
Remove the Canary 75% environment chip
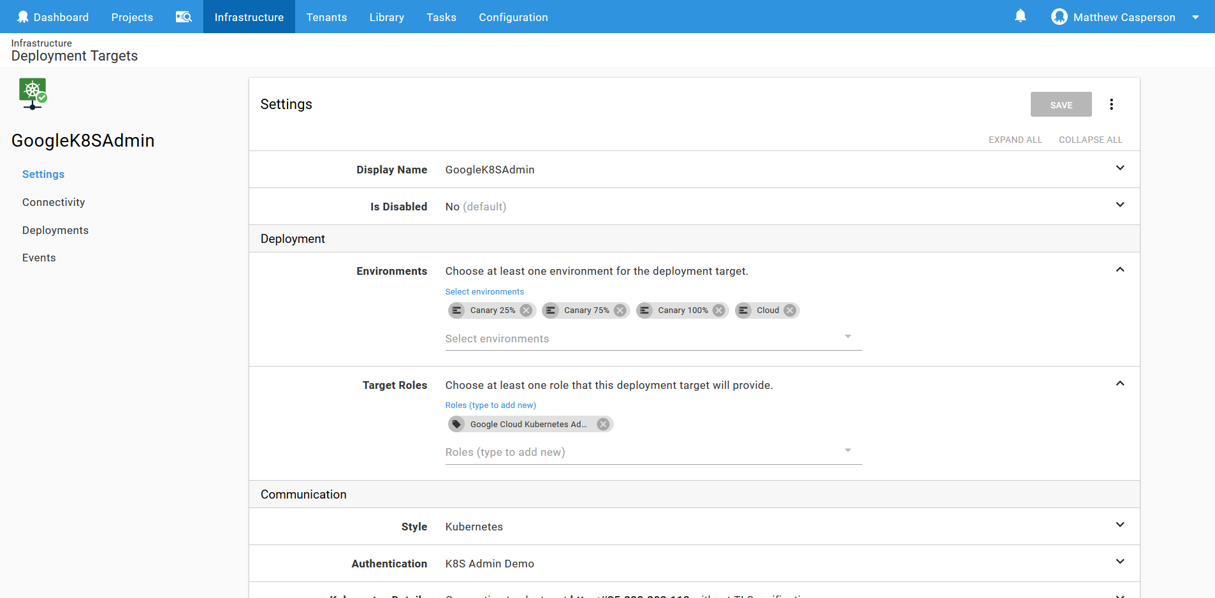pos(620,310)
